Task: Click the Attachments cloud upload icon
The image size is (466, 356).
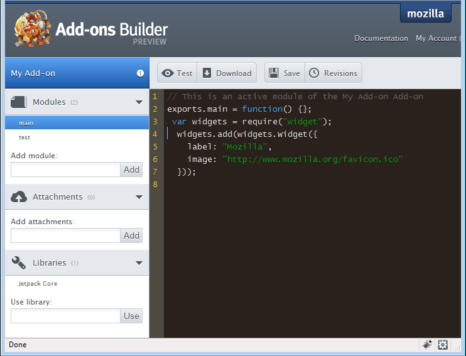Action: click(x=19, y=197)
